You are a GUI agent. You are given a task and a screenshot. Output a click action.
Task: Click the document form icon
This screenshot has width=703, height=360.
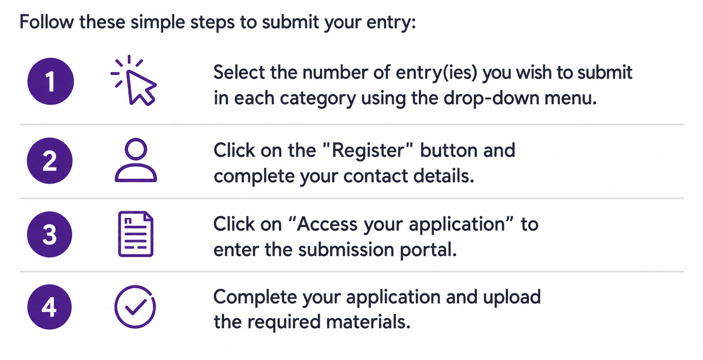[136, 234]
